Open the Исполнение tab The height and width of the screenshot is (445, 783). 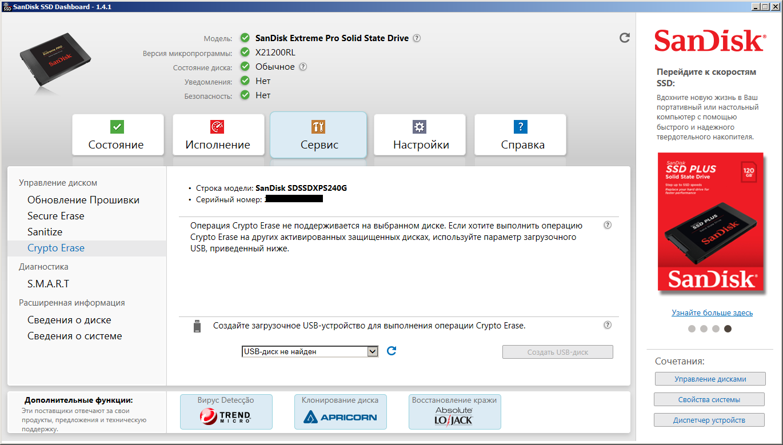coord(218,135)
